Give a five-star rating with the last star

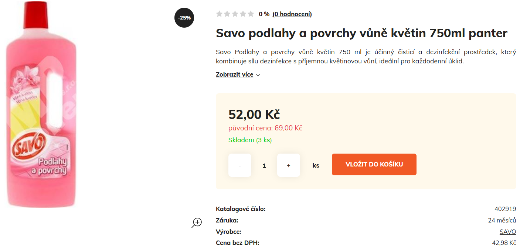point(251,14)
